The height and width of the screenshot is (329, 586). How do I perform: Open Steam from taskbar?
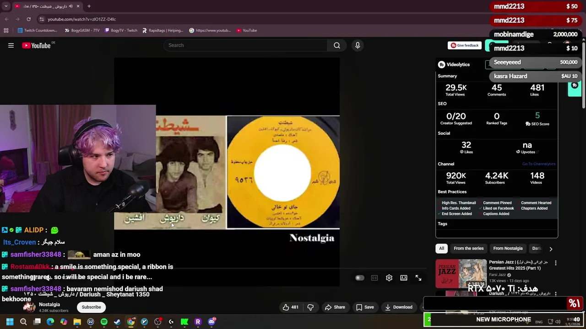117,322
